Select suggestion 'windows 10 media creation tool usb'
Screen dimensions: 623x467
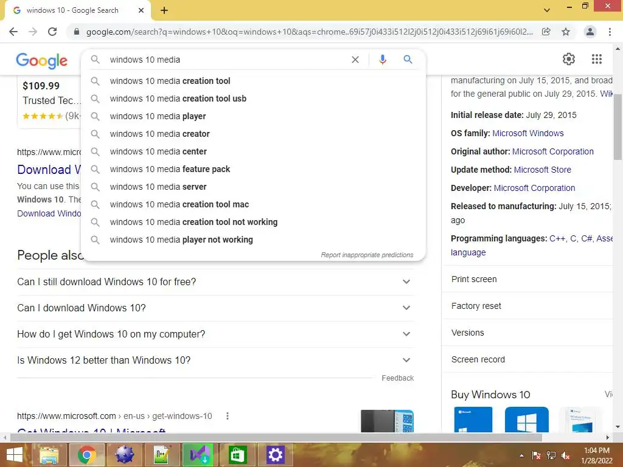pyautogui.click(x=254, y=99)
